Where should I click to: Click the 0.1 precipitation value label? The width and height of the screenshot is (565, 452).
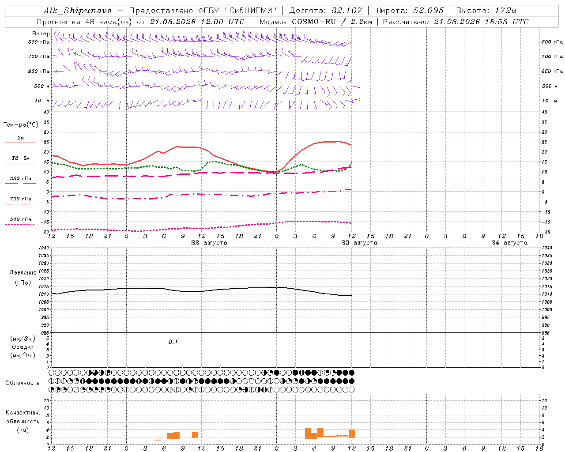[x=173, y=342]
